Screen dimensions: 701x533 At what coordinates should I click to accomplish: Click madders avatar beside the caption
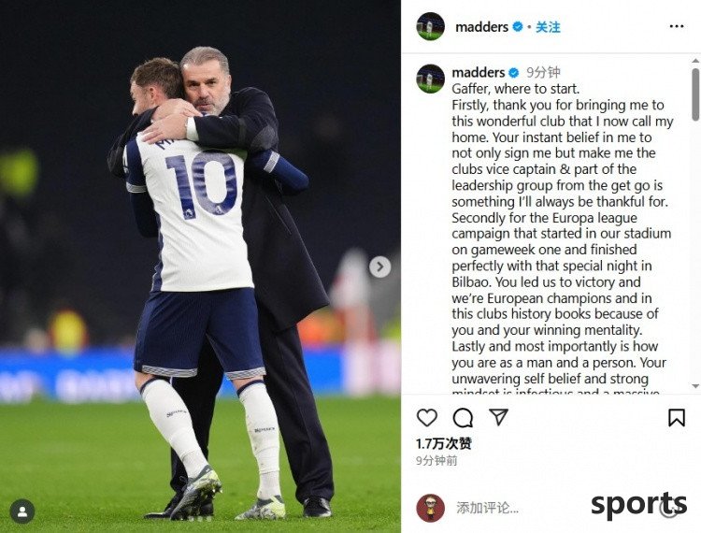point(431,79)
